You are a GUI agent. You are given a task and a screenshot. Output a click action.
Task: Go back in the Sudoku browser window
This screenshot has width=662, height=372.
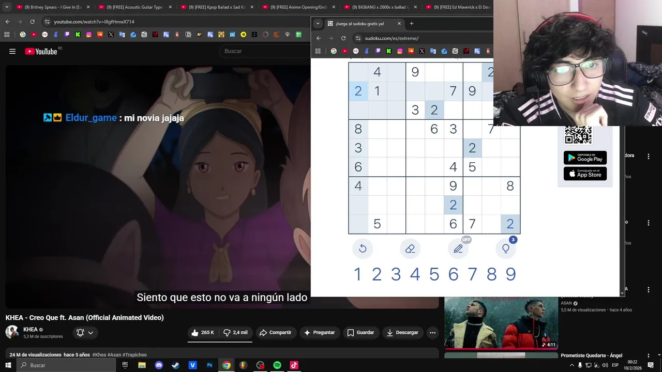[319, 38]
